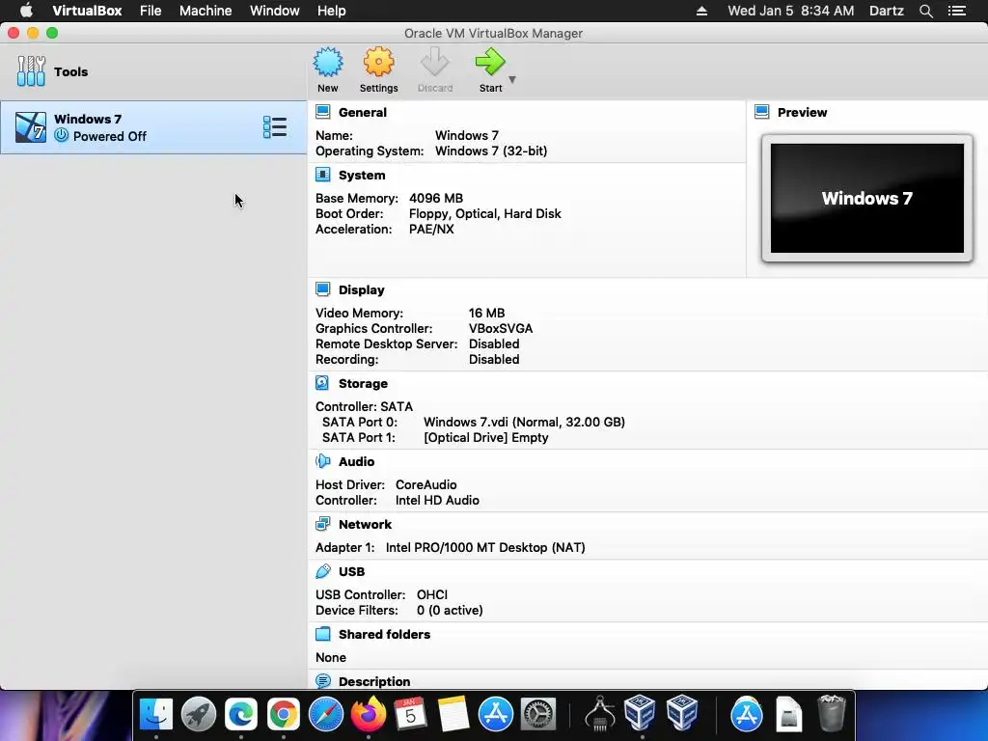This screenshot has width=988, height=741.
Task: Click the New virtual machine icon
Action: coord(328,63)
